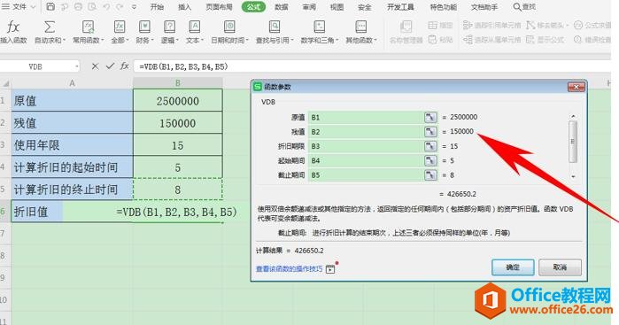This screenshot has width=619, height=325.
Task: Click 错误检查 (error checking) icon
Action: coord(578,40)
